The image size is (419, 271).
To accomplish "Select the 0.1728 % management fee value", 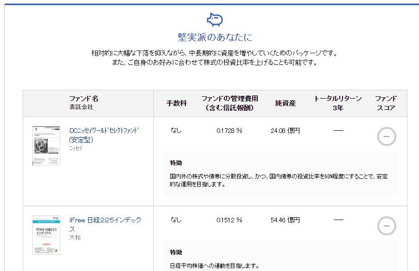I will [x=229, y=131].
